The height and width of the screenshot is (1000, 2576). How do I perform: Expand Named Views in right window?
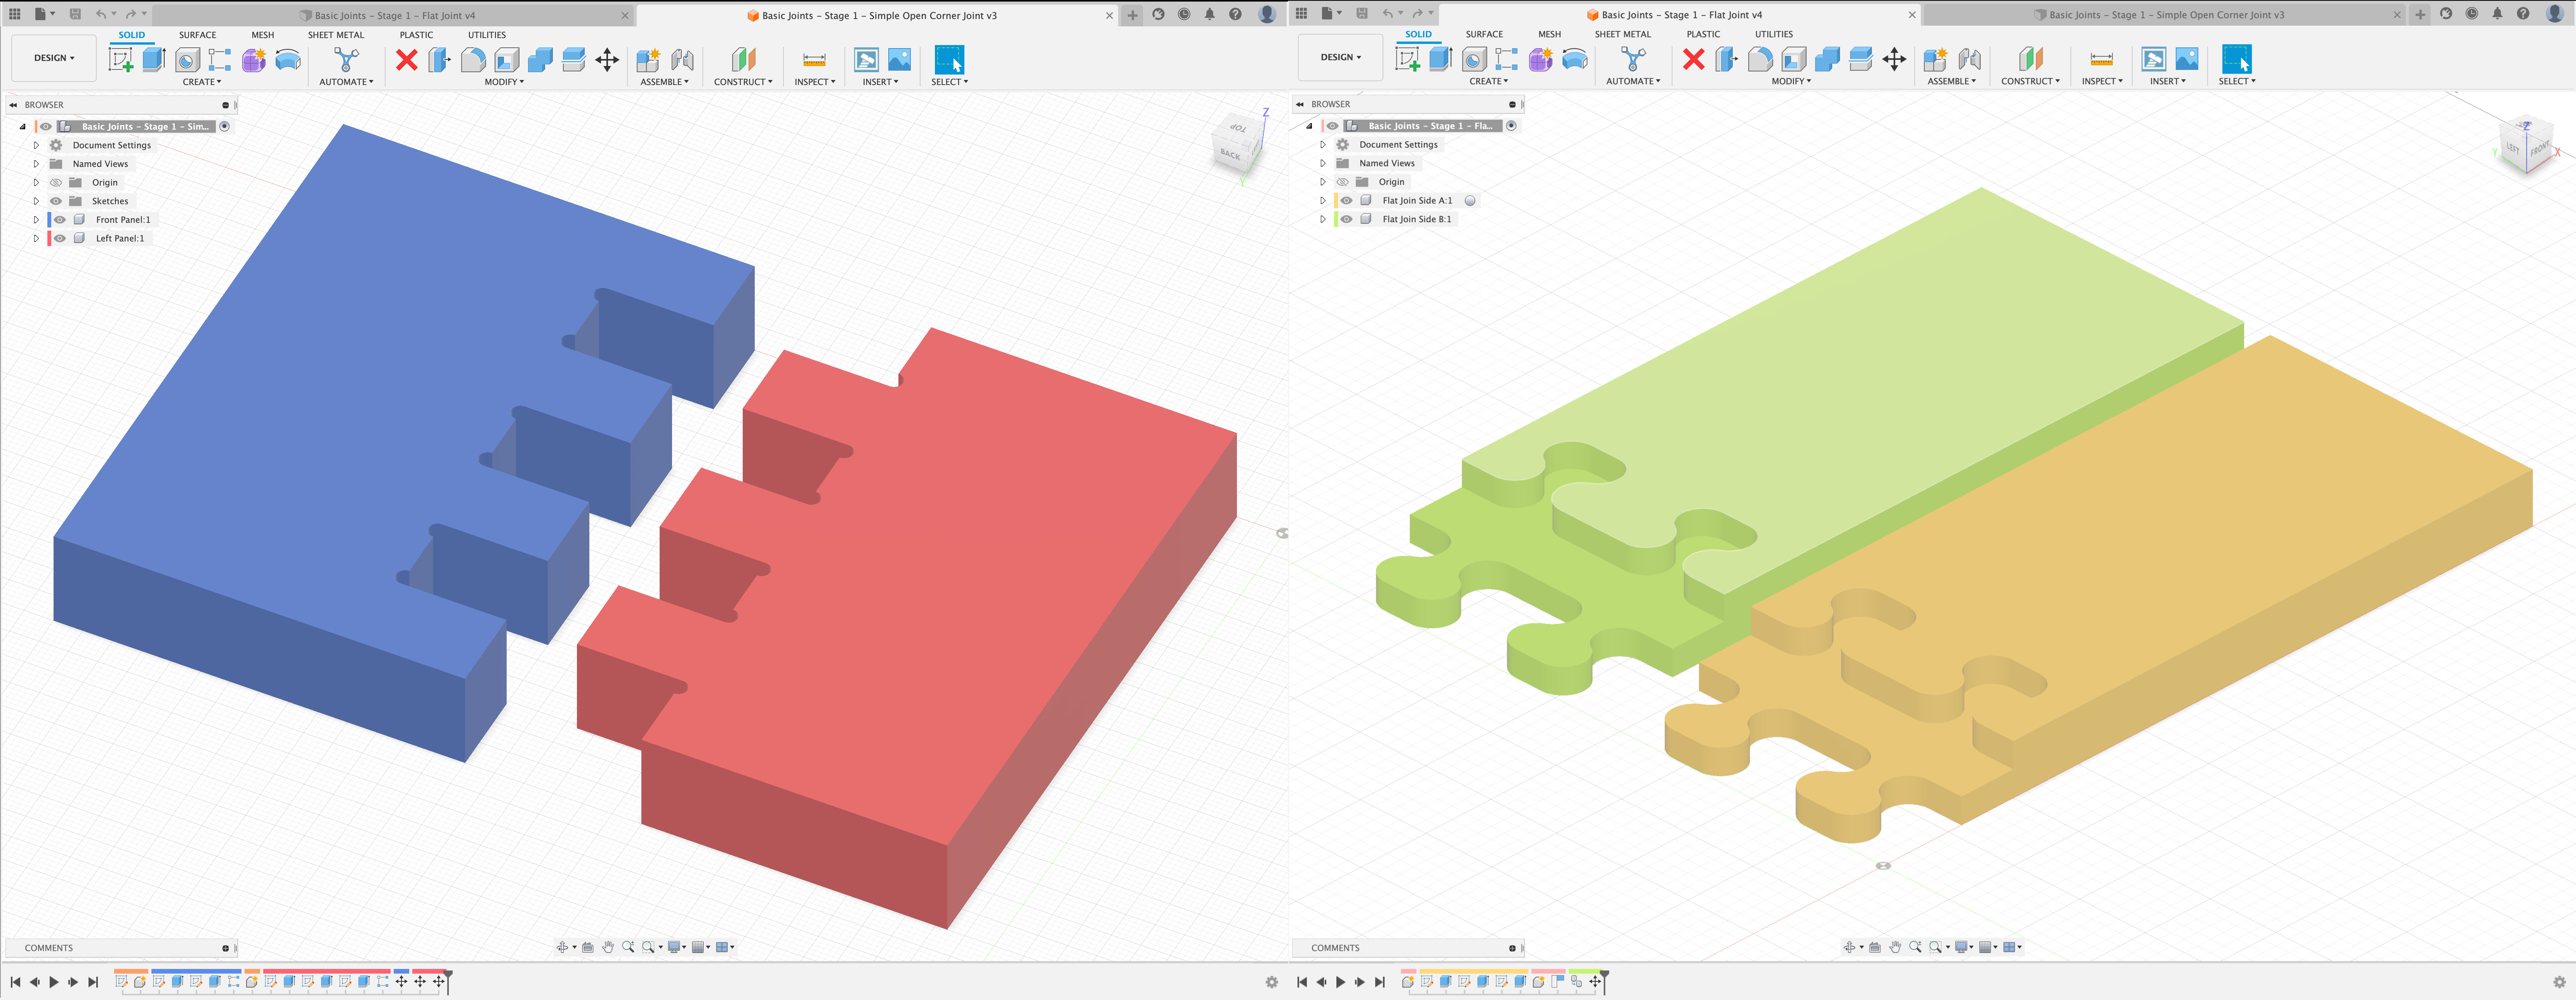click(x=1323, y=163)
